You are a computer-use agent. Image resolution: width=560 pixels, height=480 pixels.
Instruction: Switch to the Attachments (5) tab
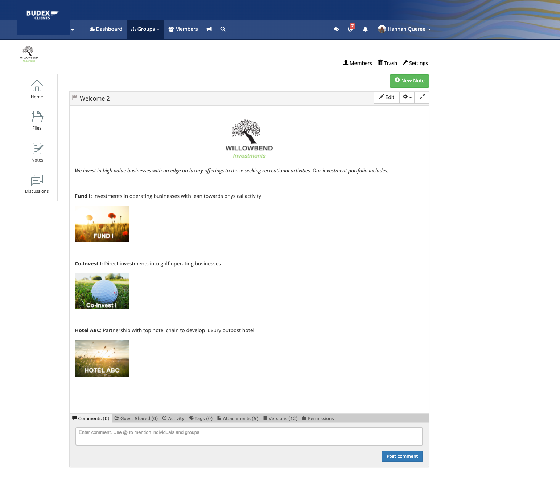[238, 418]
